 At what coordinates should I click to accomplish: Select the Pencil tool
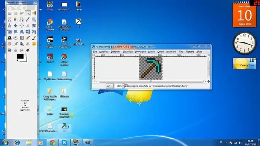tap(28, 38)
